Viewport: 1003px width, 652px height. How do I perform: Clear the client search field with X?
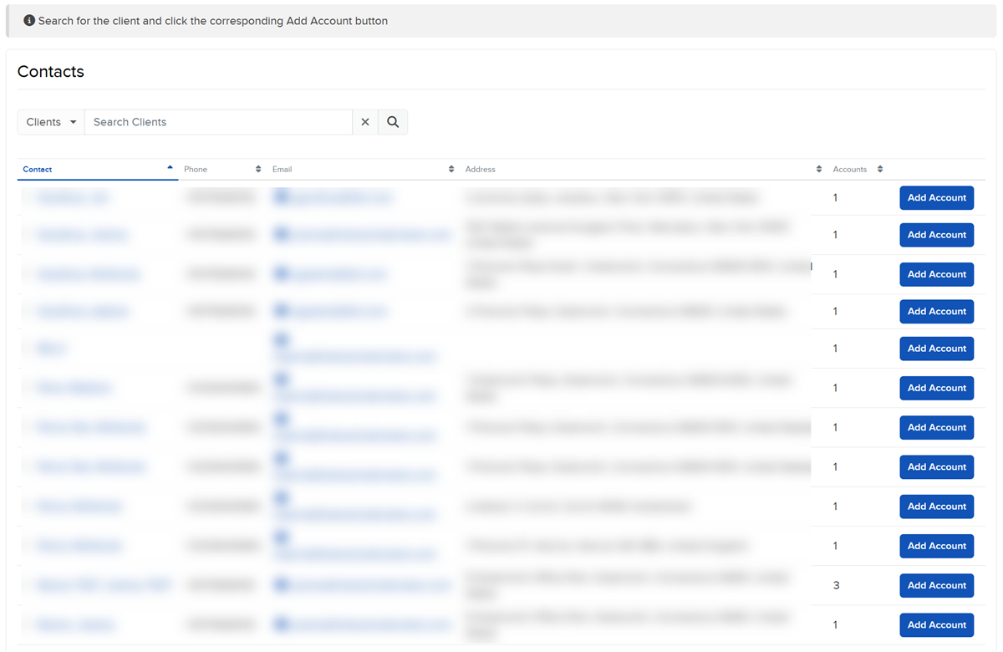365,122
